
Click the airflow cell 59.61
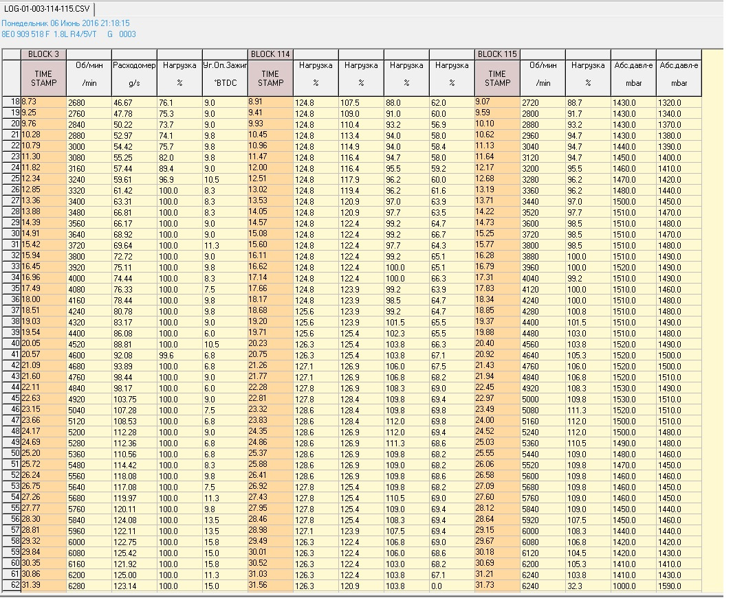pyautogui.click(x=134, y=180)
